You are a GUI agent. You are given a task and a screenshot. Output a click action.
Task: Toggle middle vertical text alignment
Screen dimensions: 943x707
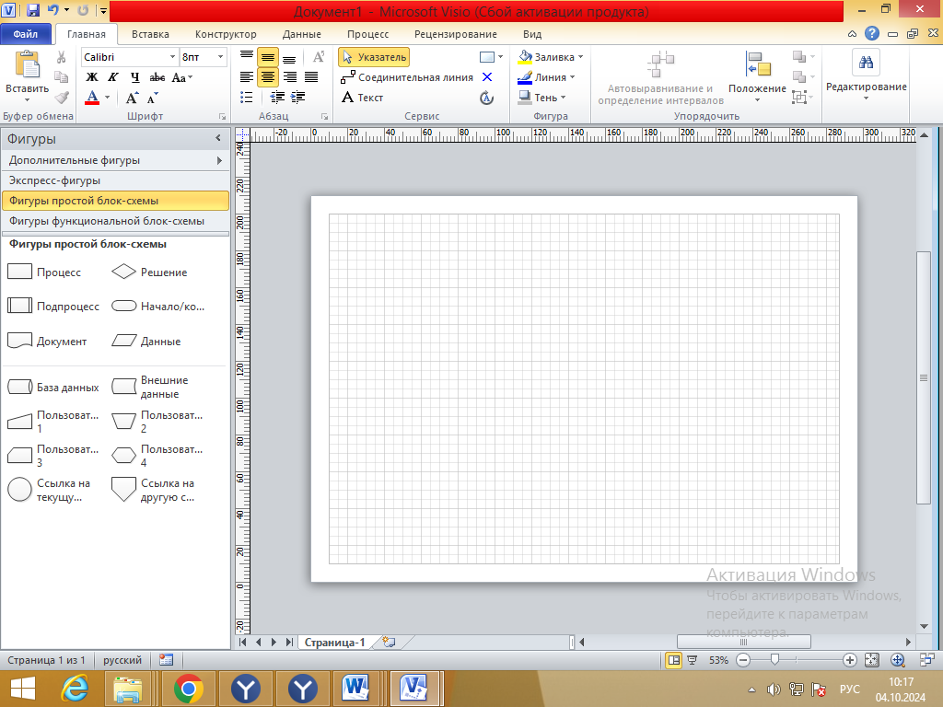(268, 57)
